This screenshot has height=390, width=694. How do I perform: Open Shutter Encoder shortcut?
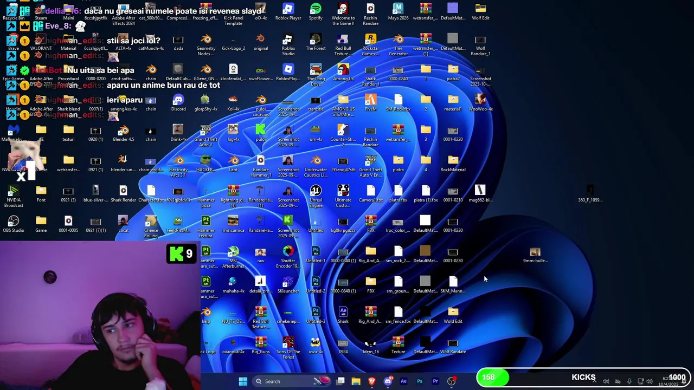(x=288, y=257)
